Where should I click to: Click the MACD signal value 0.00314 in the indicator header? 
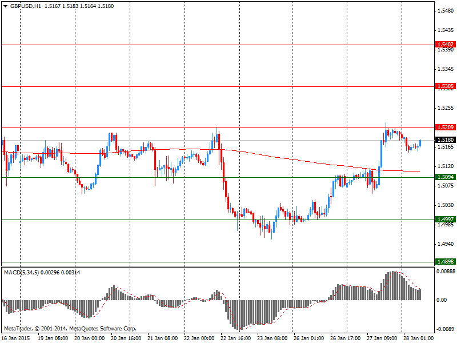click(70, 273)
